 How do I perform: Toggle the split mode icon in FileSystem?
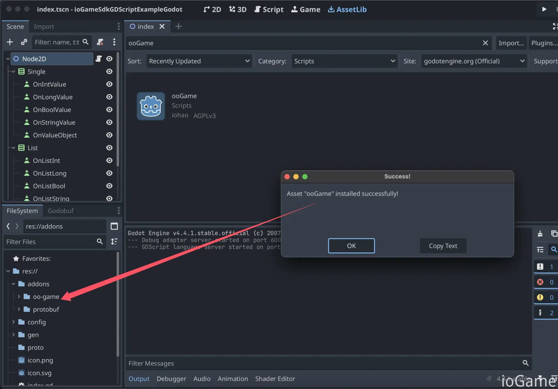pyautogui.click(x=114, y=226)
